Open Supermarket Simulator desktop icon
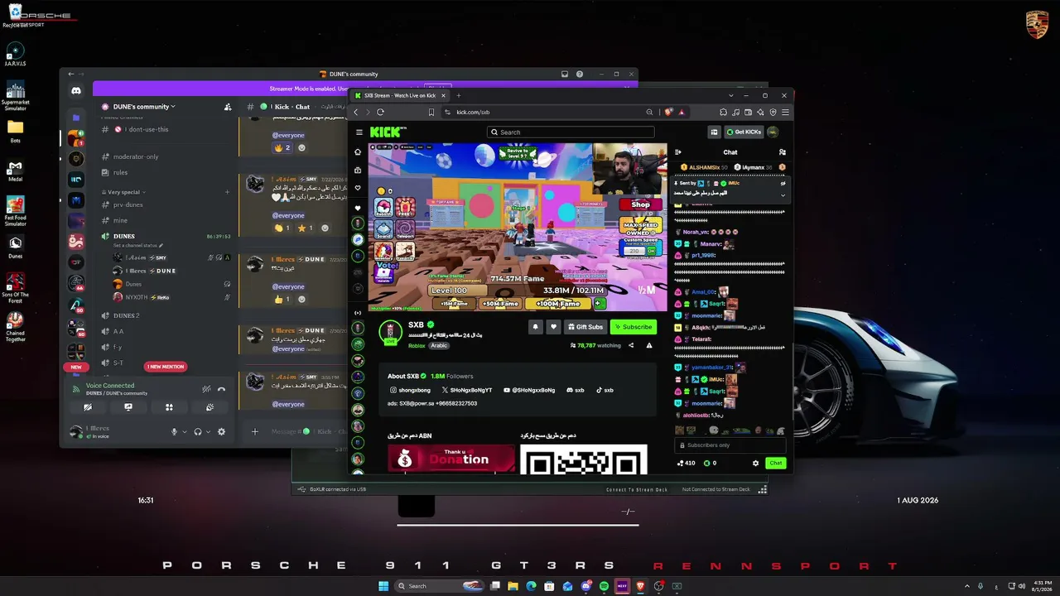Viewport: 1060px width, 596px height. coord(15,96)
